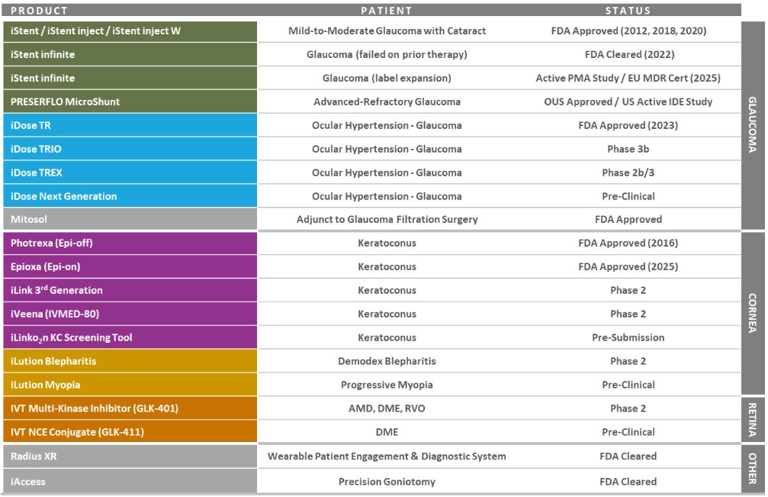Select the Advanced-Refractory Glaucoma patient cell
The height and width of the screenshot is (497, 768).
[x=387, y=102]
